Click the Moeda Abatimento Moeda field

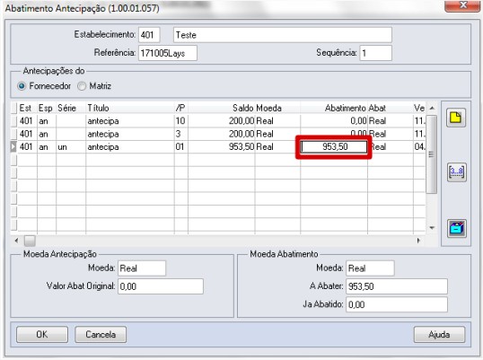pyautogui.click(x=370, y=268)
